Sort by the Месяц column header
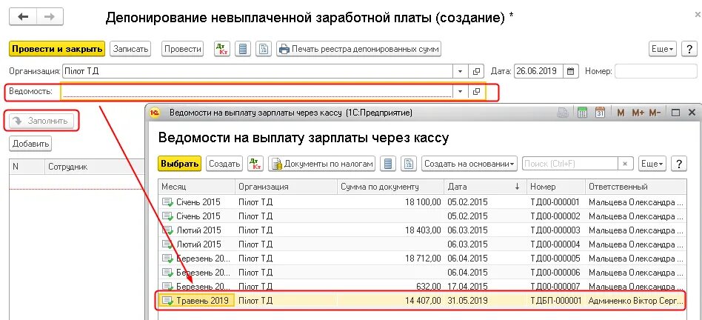The height and width of the screenshot is (320, 702). 196,187
